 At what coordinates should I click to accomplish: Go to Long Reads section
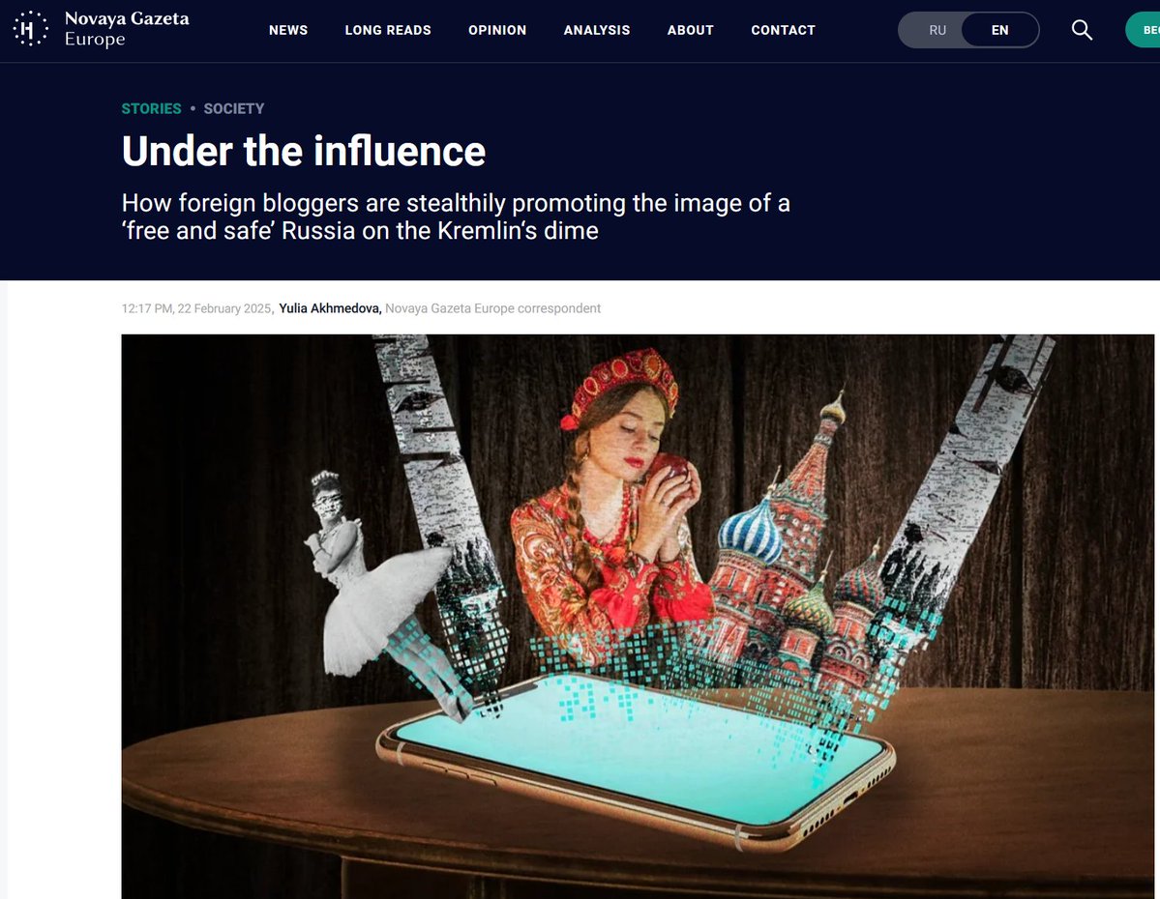coord(388,30)
